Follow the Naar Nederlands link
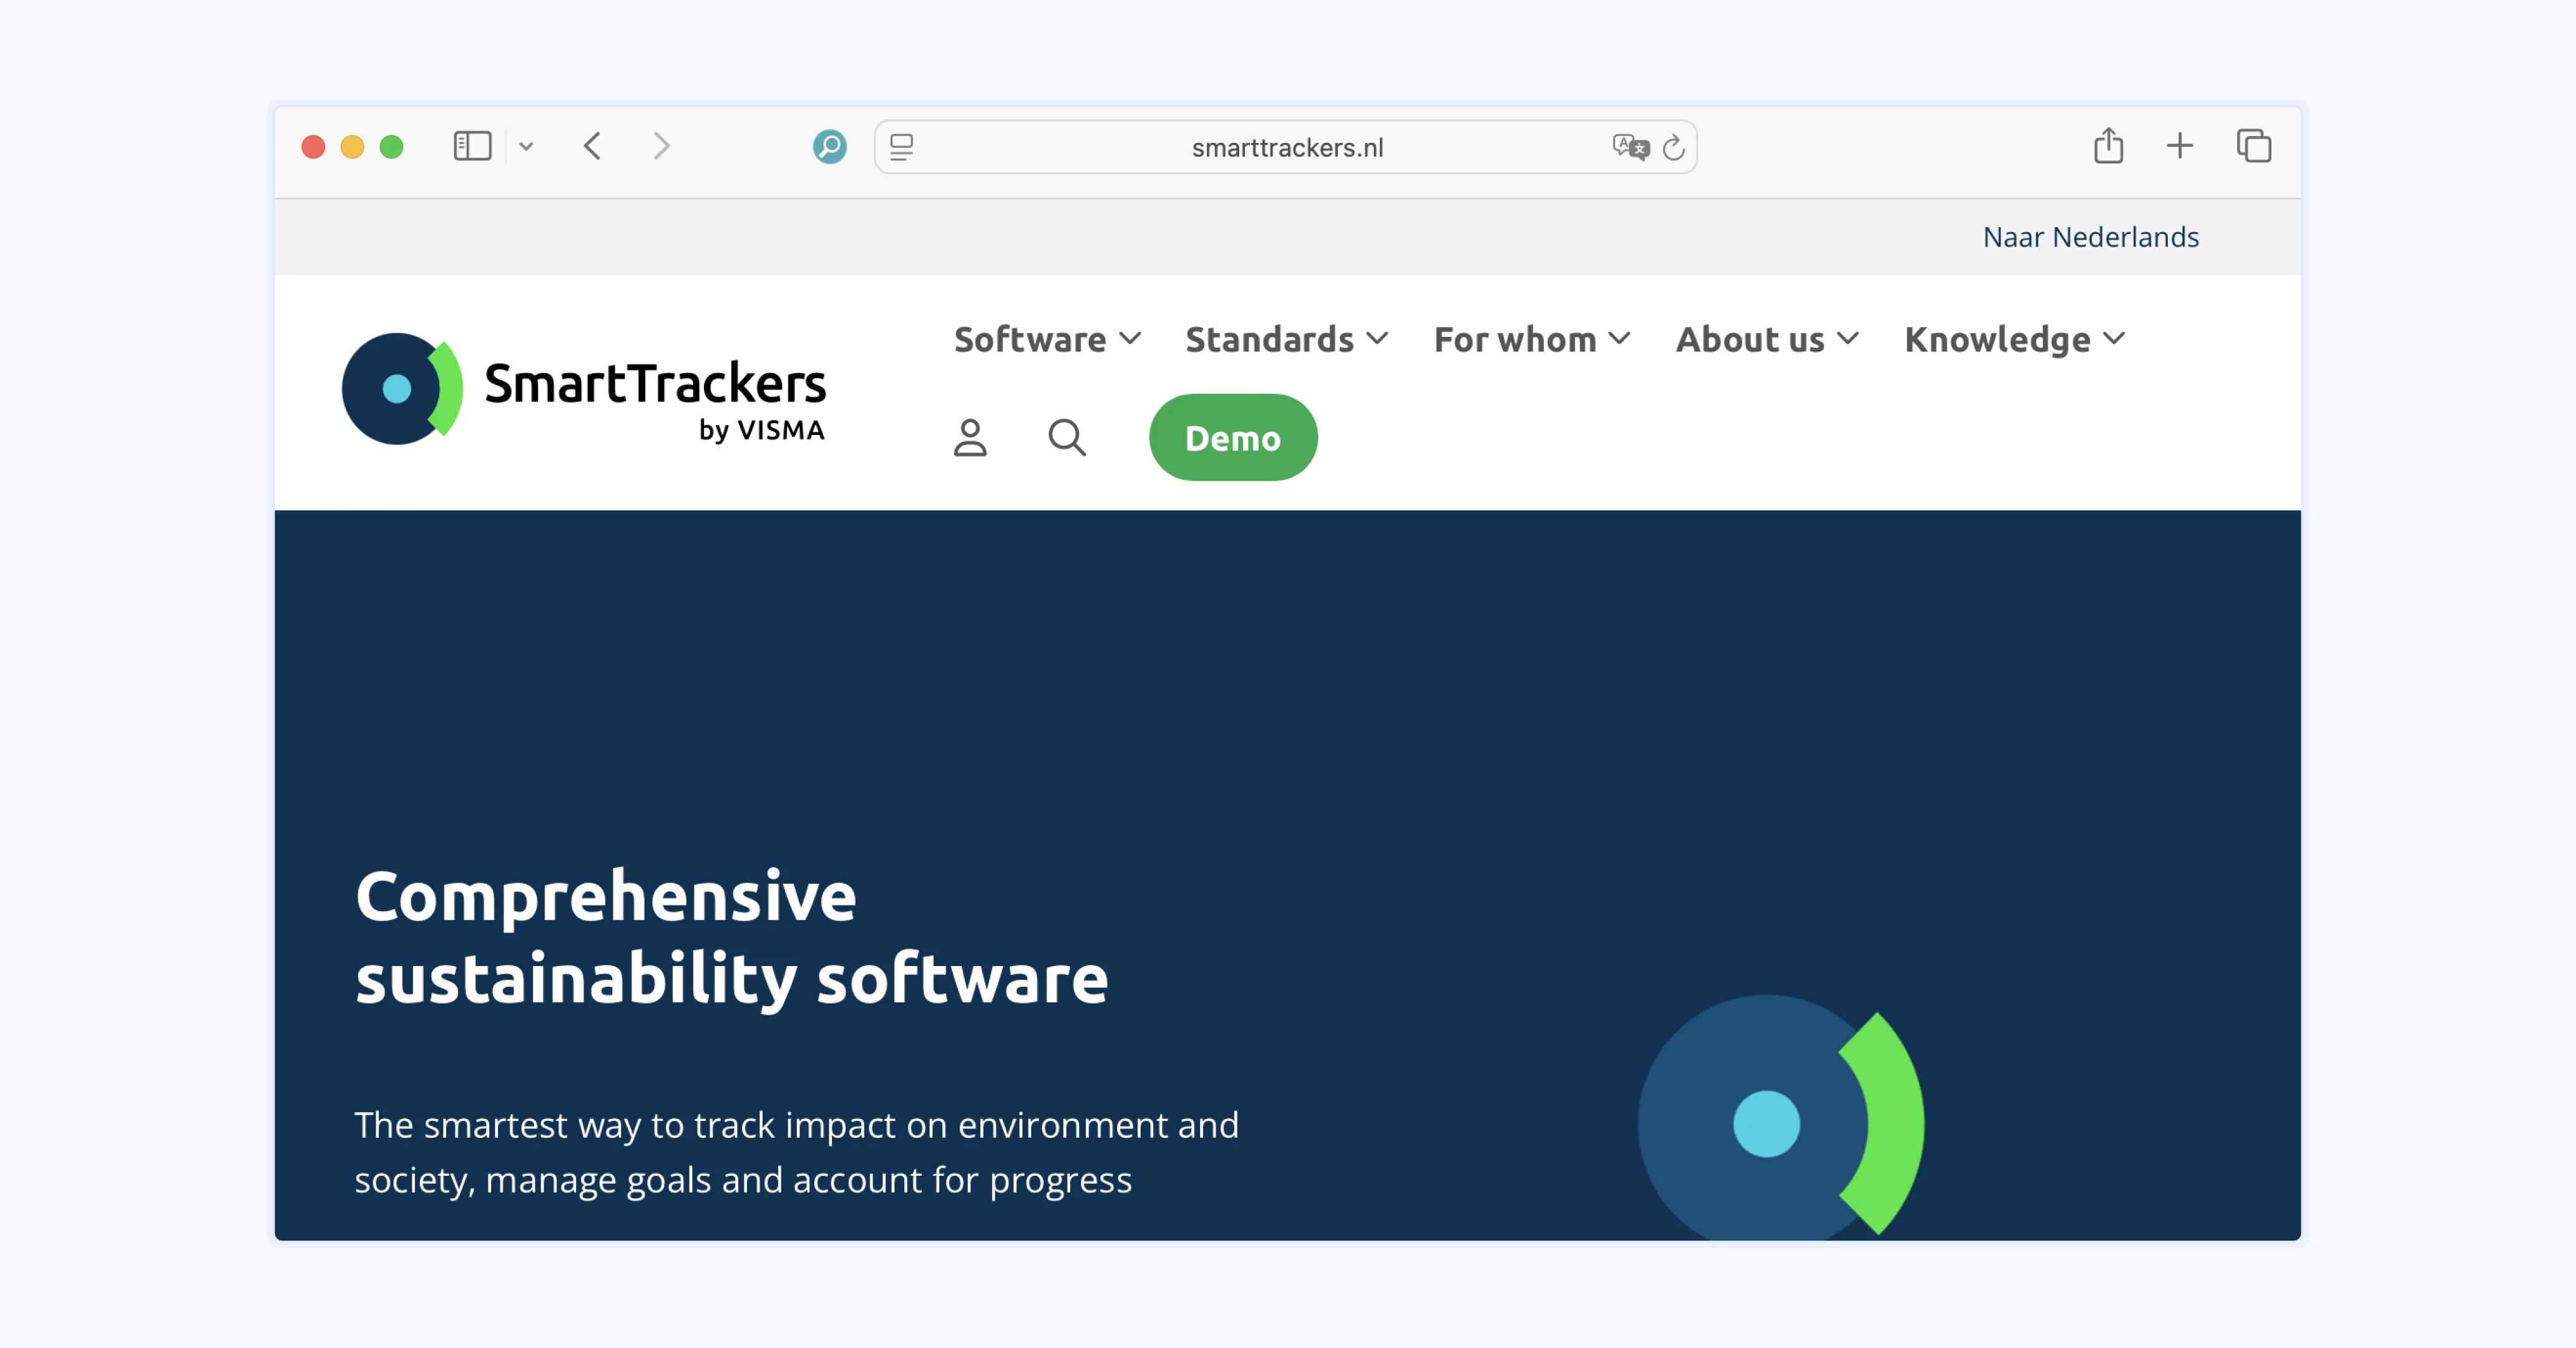The height and width of the screenshot is (1348, 2576). (2090, 237)
